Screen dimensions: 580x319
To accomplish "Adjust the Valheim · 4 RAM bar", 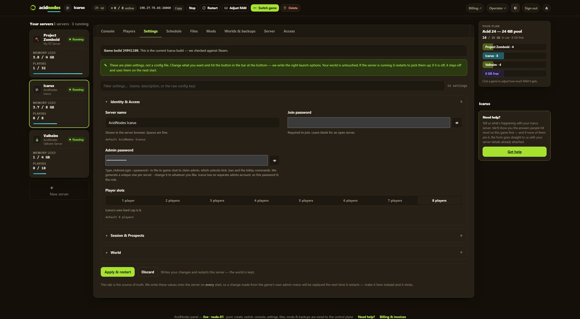I will [514, 65].
